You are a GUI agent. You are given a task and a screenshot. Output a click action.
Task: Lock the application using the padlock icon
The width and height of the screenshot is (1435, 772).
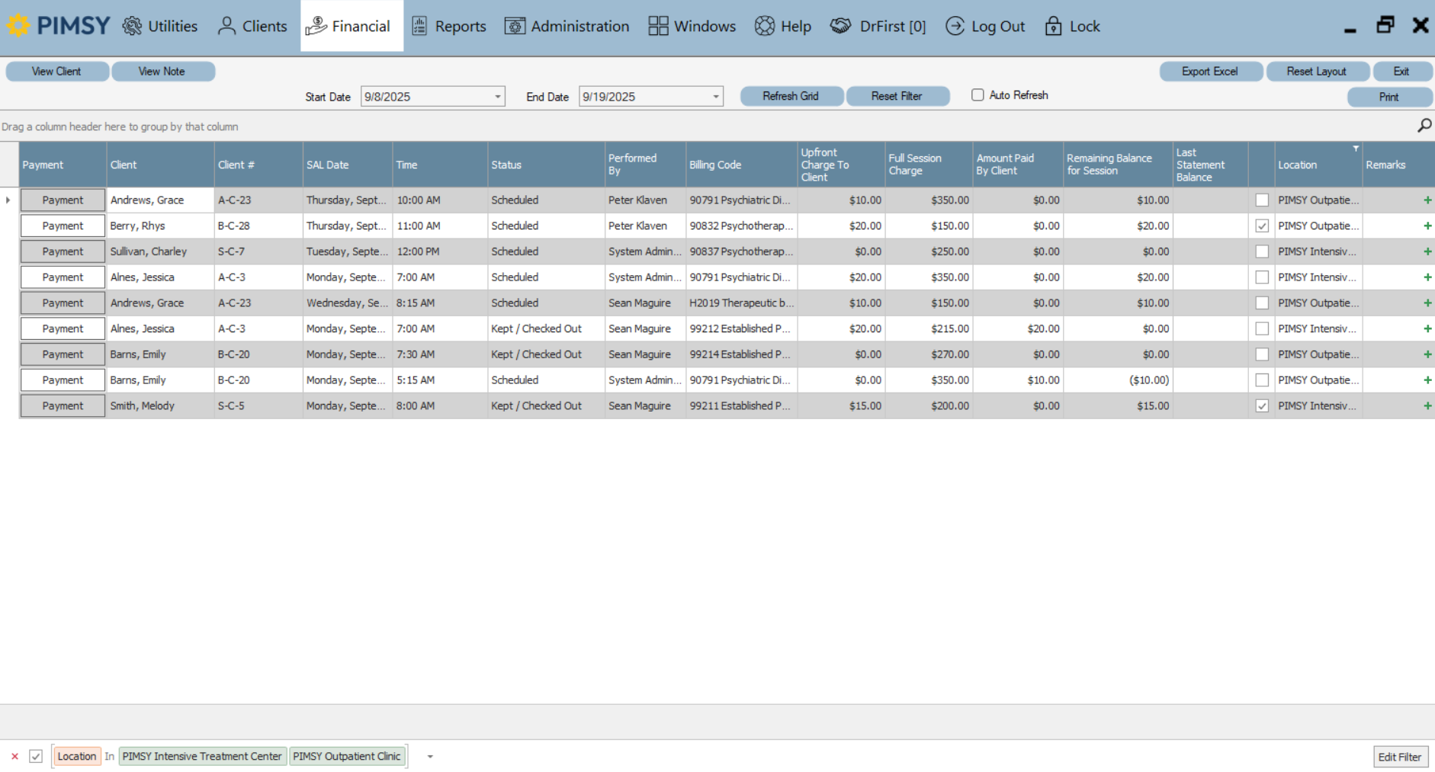[x=1053, y=26]
